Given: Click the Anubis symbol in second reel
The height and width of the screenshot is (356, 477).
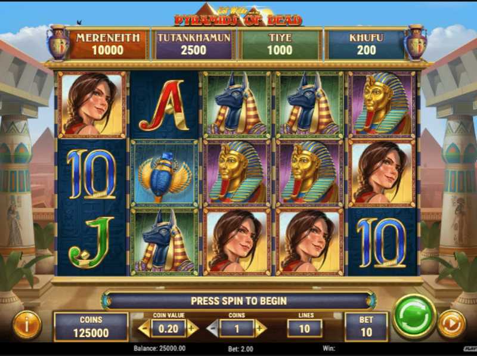Looking at the screenshot, I should click(x=165, y=242).
